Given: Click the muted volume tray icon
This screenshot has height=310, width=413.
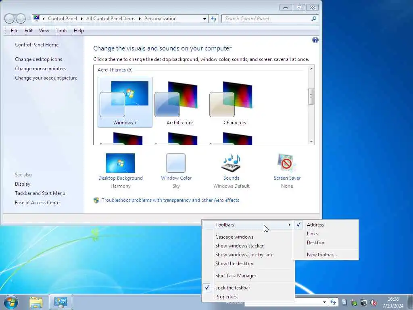Looking at the screenshot, I should click(x=373, y=303).
